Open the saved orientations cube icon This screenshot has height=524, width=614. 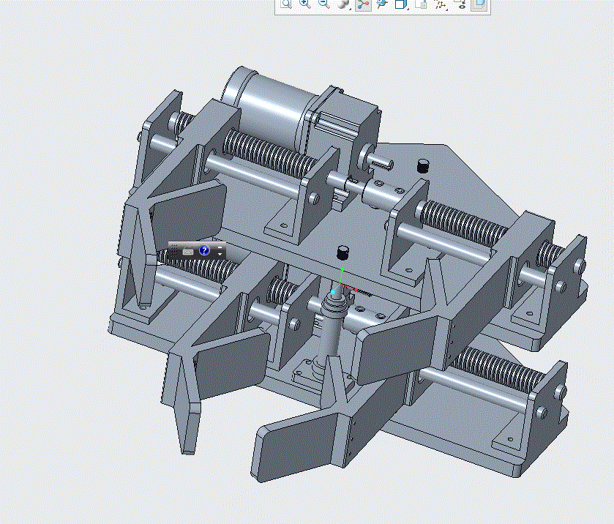(x=400, y=4)
